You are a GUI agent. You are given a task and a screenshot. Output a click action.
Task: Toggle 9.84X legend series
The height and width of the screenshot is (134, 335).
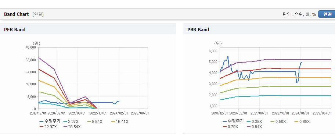[x=94, y=121]
